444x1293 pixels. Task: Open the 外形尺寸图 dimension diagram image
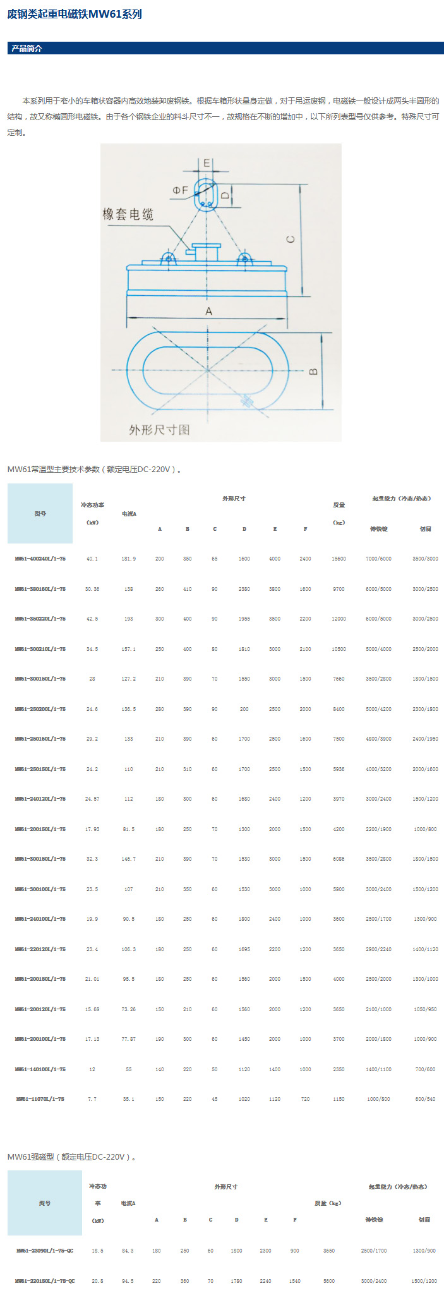[220, 292]
